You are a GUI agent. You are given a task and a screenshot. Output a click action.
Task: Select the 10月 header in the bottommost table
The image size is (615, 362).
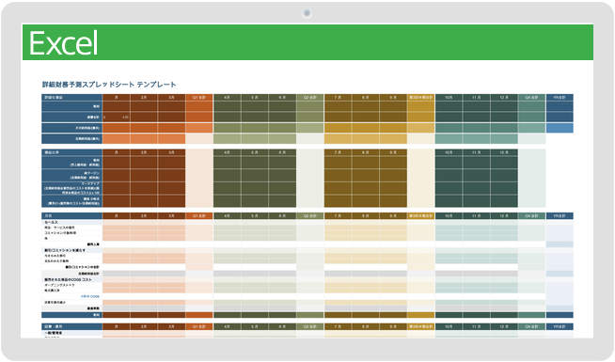(x=449, y=326)
